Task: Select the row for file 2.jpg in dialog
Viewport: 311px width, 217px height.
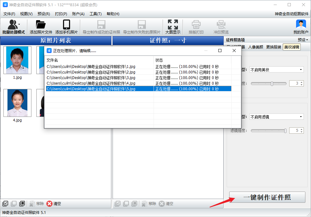Action: point(138,72)
